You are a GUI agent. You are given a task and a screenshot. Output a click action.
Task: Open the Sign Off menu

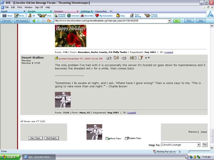click(x=39, y=7)
